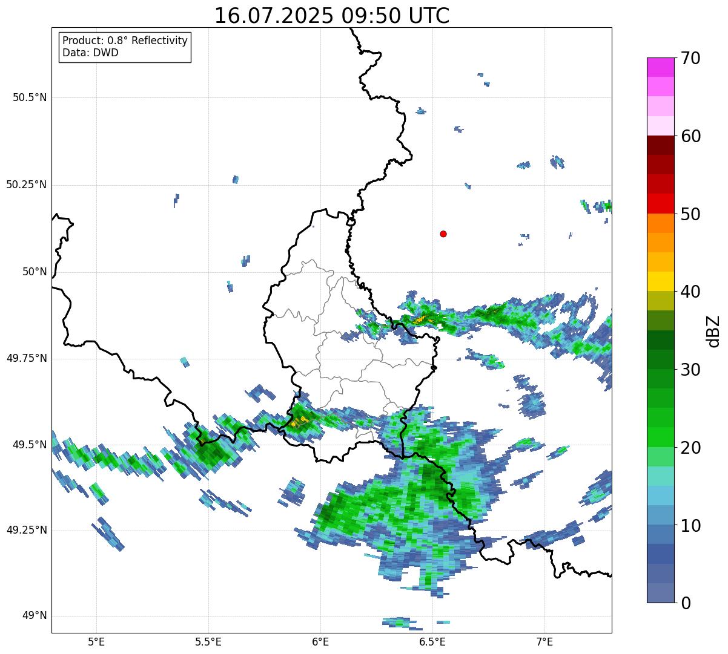Image resolution: width=728 pixels, height=654 pixels.
Task: Click the "Data: DWD" text
Action: 90,53
